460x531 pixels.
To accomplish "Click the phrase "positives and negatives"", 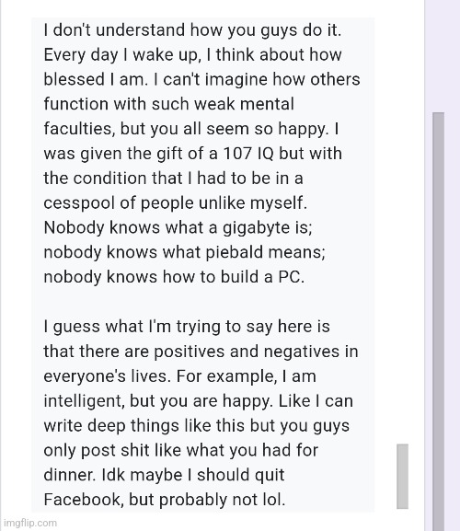I will [247, 352].
